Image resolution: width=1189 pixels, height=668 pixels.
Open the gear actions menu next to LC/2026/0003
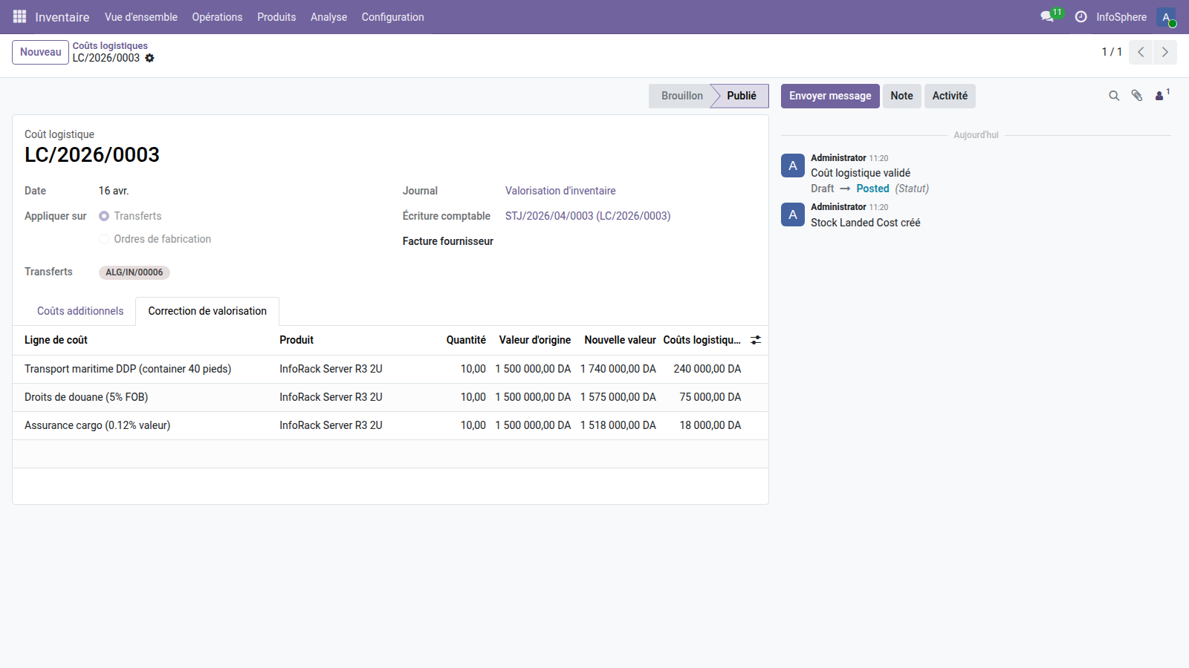[x=149, y=58]
